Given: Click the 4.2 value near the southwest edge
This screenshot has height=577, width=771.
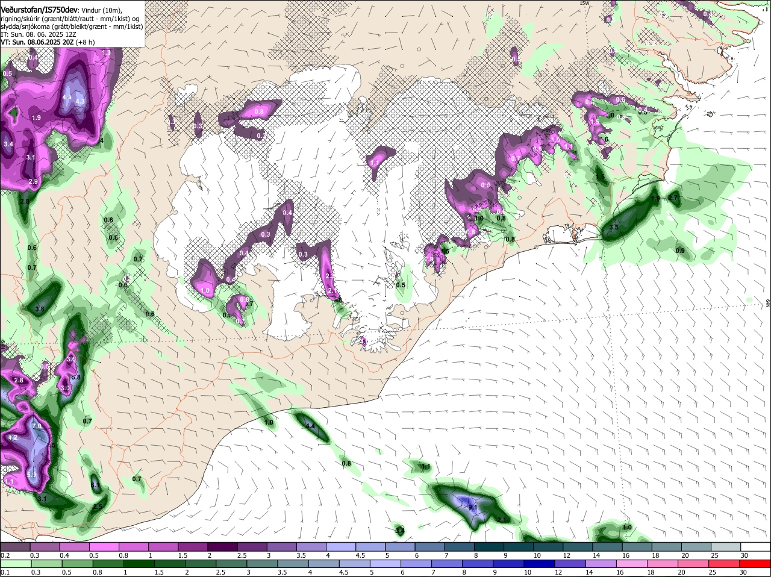Looking at the screenshot, I should [13, 438].
